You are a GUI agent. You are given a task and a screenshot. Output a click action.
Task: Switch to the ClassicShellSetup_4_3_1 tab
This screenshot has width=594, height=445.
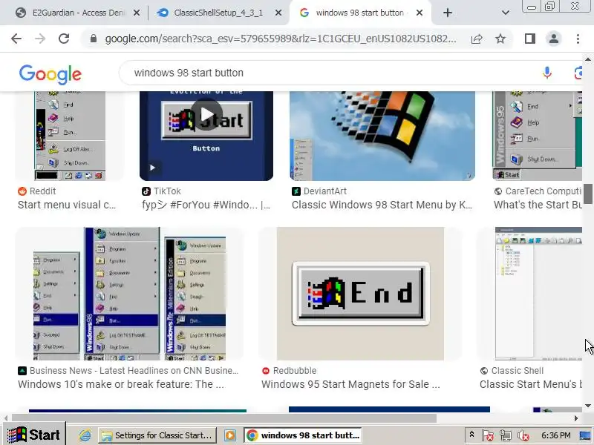(x=218, y=13)
